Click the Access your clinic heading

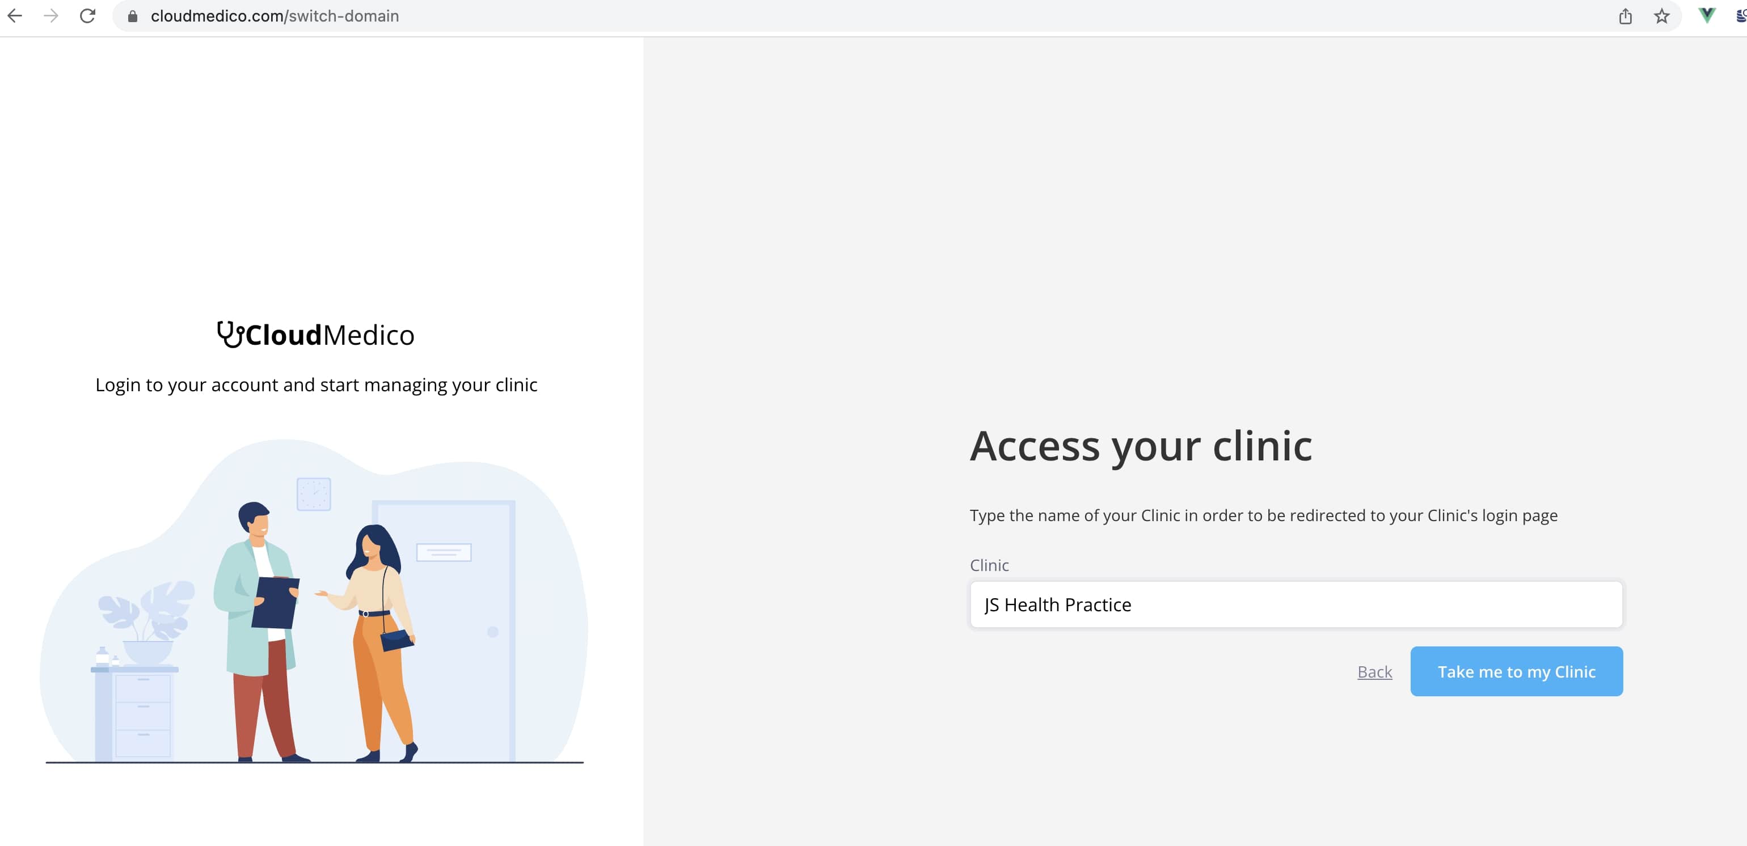click(1140, 447)
